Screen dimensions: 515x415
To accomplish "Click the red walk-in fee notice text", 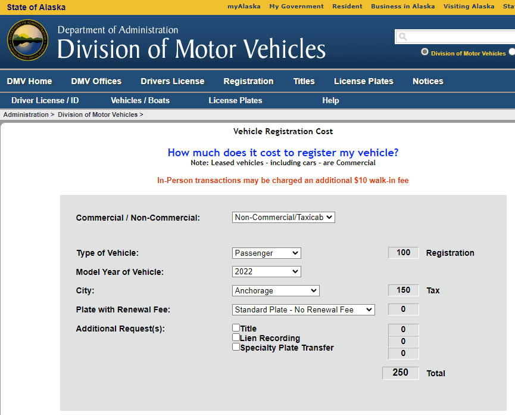I will (x=283, y=180).
